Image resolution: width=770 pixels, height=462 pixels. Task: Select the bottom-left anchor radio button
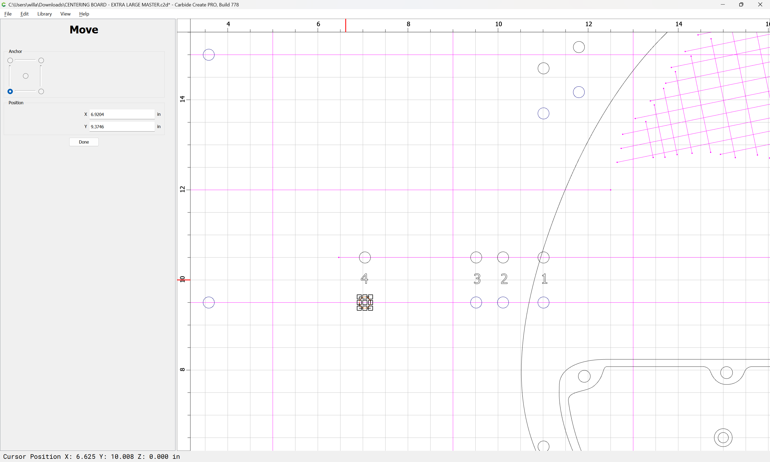[10, 91]
